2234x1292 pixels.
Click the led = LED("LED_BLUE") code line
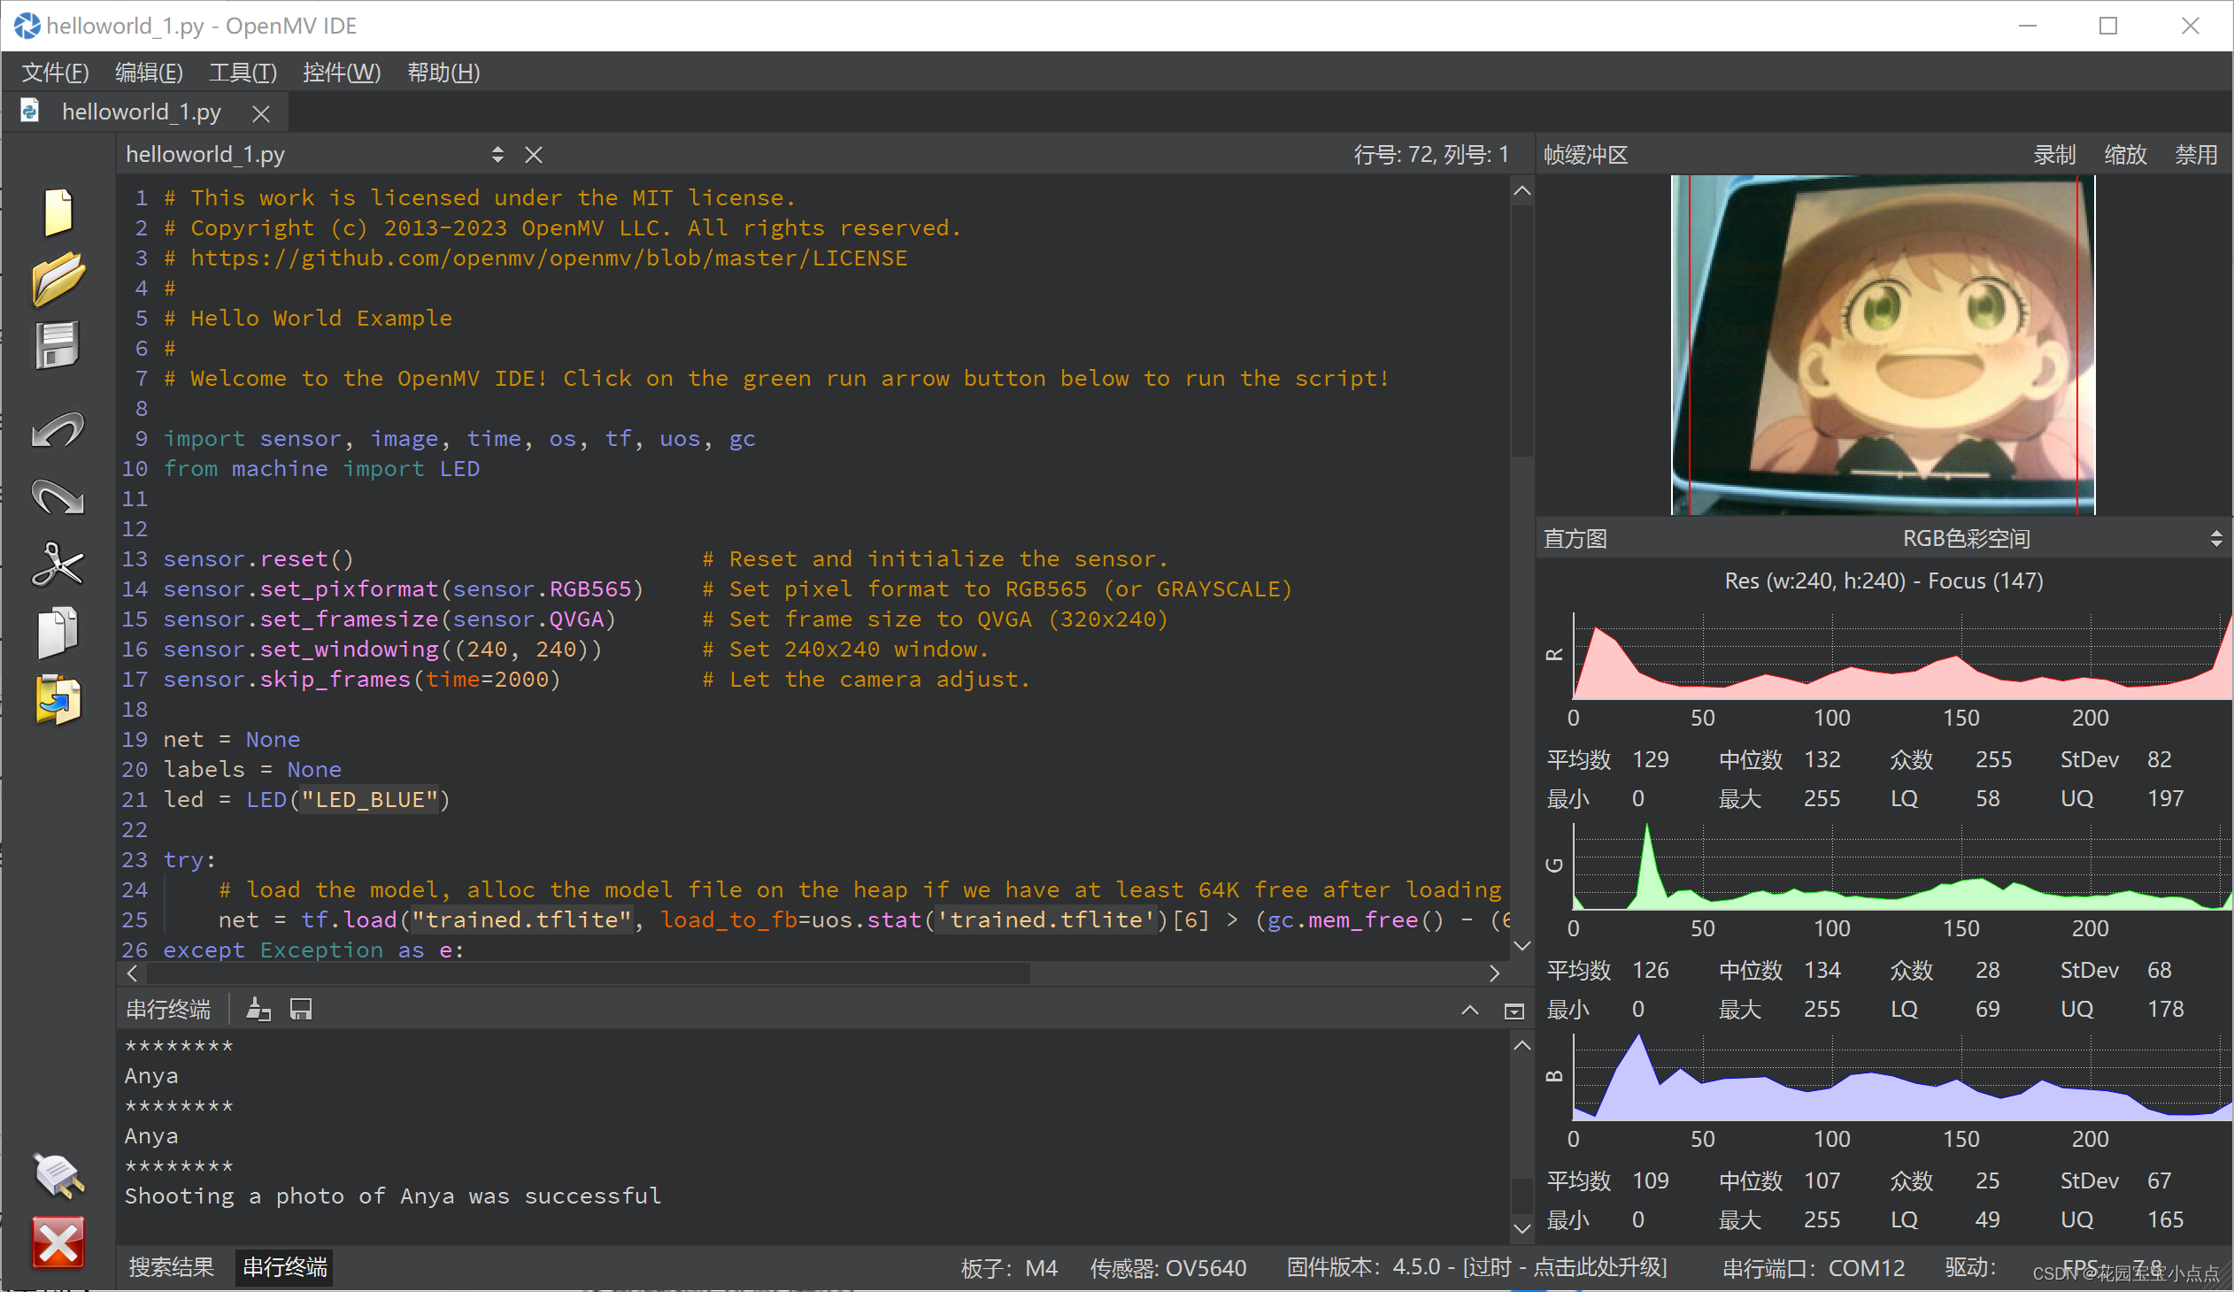[x=307, y=799]
